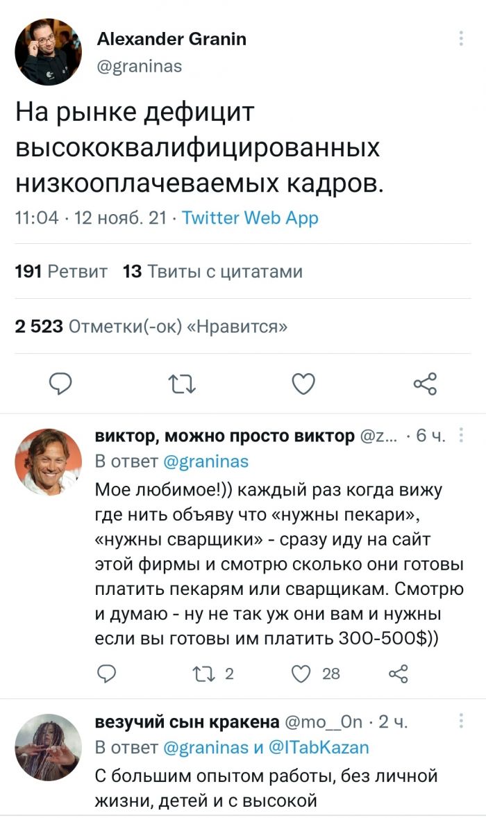Open везучий сын кракена's avatar
The width and height of the screenshot is (486, 818).
coord(48,747)
